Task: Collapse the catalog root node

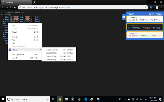Action: (2, 15)
